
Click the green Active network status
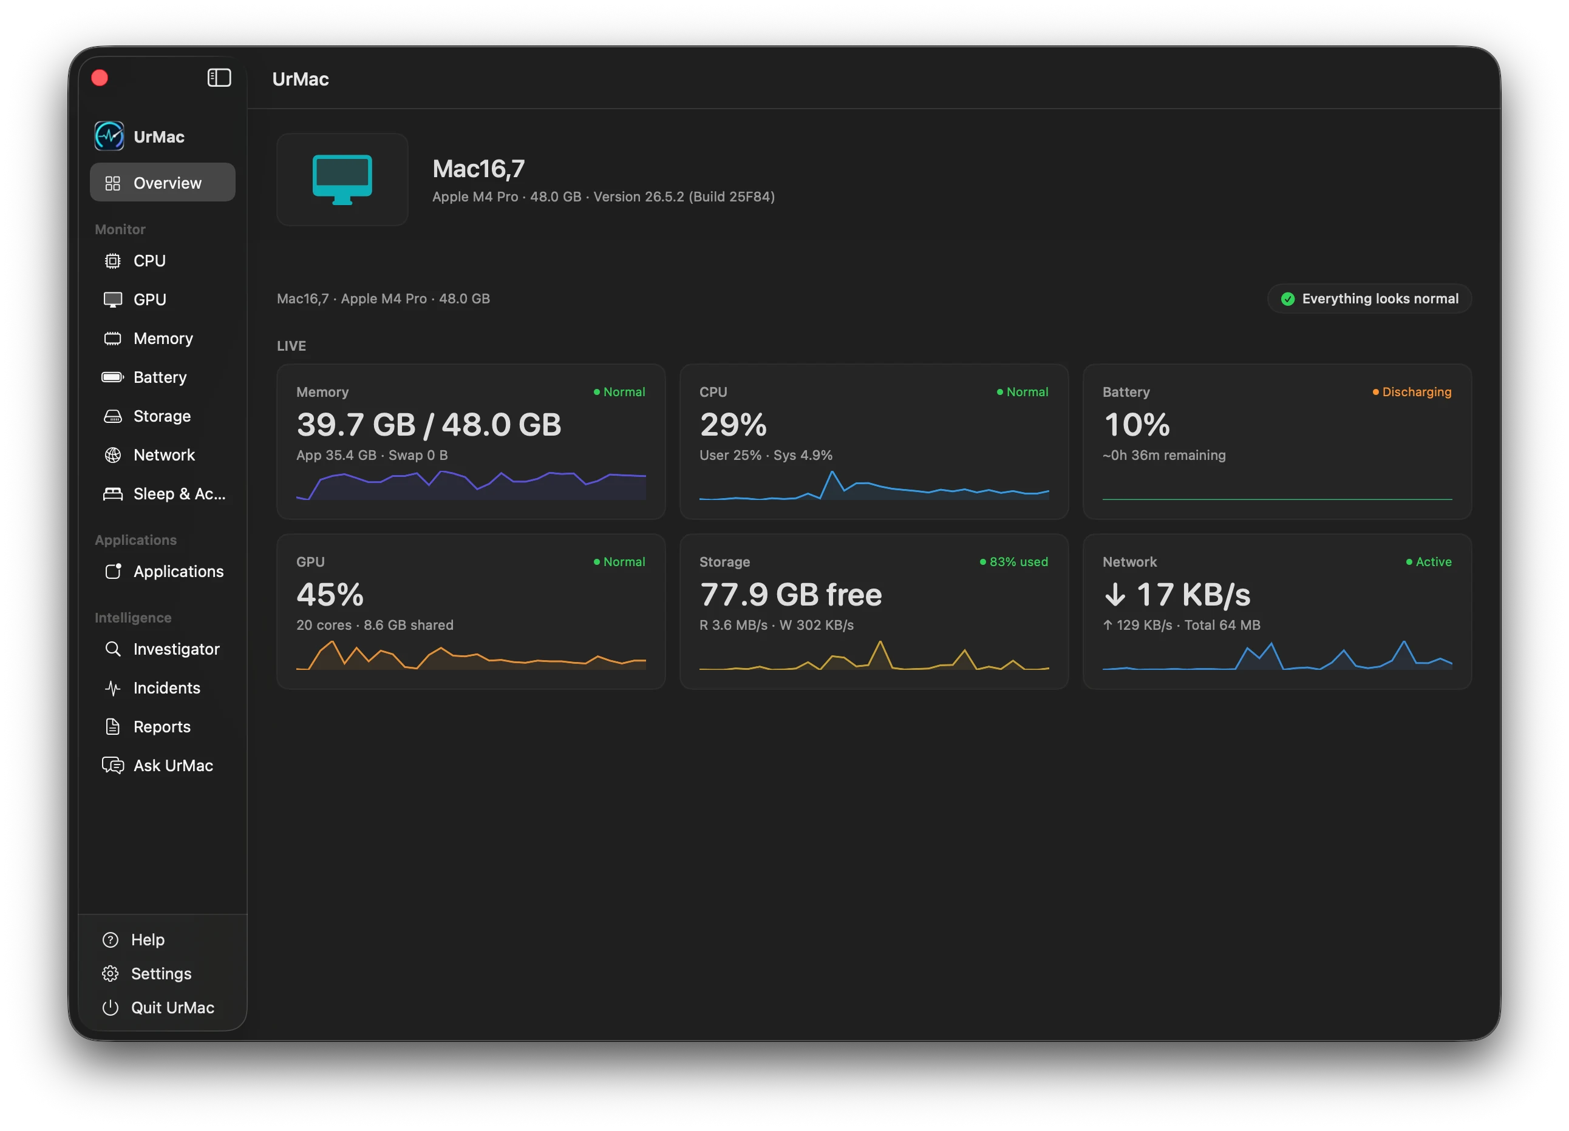tap(1429, 561)
